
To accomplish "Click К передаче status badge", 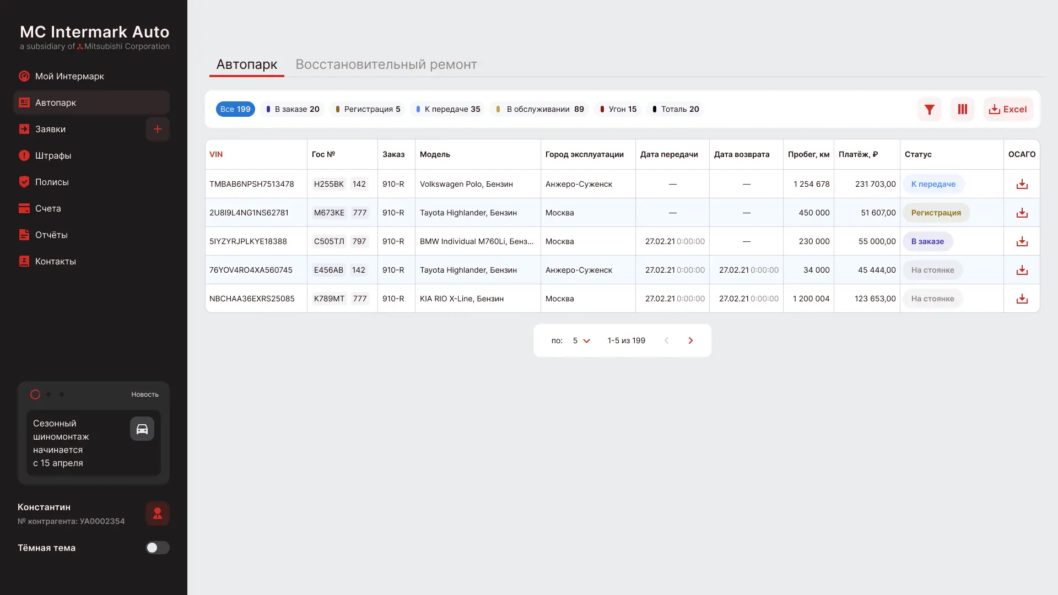I will pos(933,184).
